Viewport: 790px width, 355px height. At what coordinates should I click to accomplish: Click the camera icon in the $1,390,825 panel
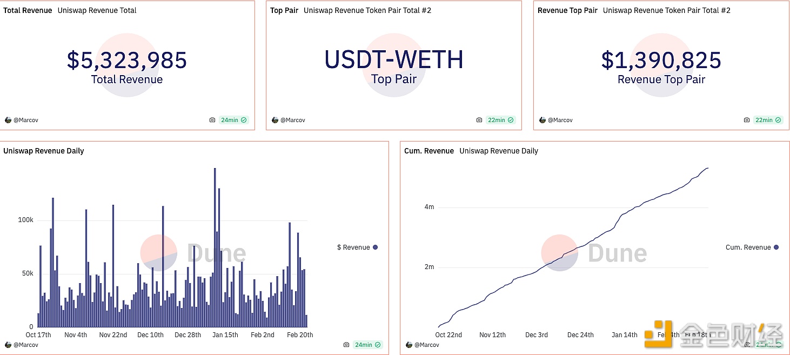(x=747, y=120)
